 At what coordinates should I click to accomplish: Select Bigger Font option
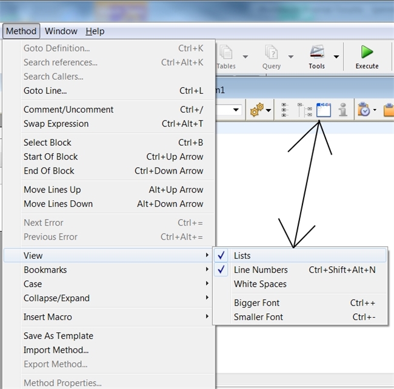[257, 302]
